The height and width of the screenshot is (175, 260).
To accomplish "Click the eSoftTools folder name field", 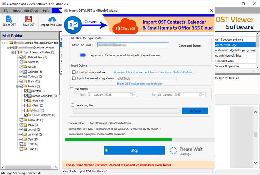I will coord(147,78).
